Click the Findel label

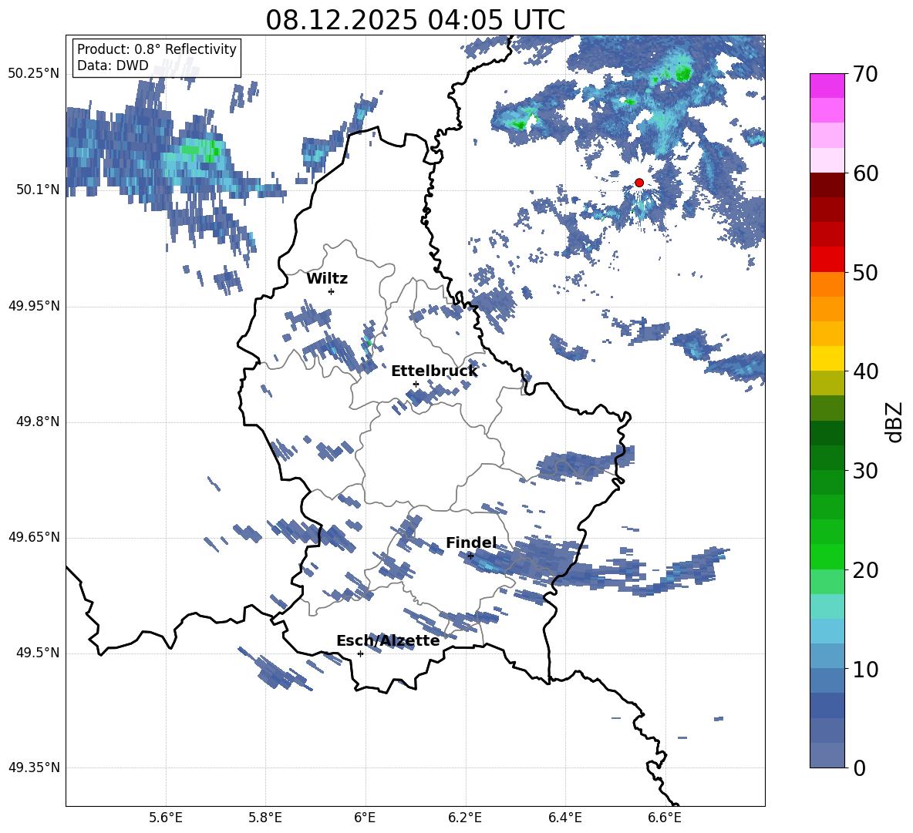point(471,542)
